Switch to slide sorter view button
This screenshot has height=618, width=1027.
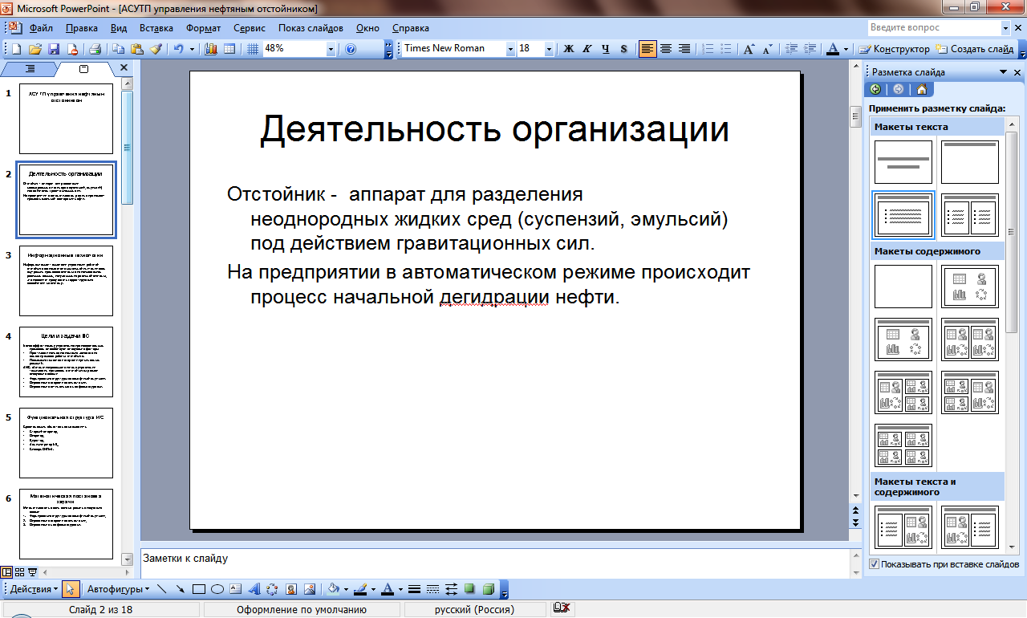(20, 572)
